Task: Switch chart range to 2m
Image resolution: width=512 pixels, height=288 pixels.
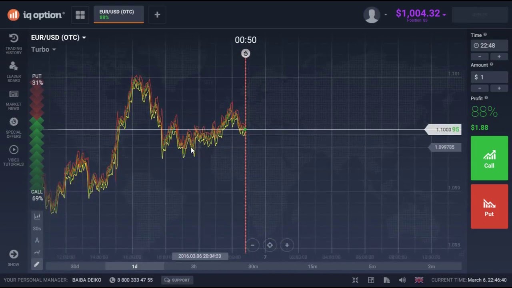Action: (x=431, y=266)
